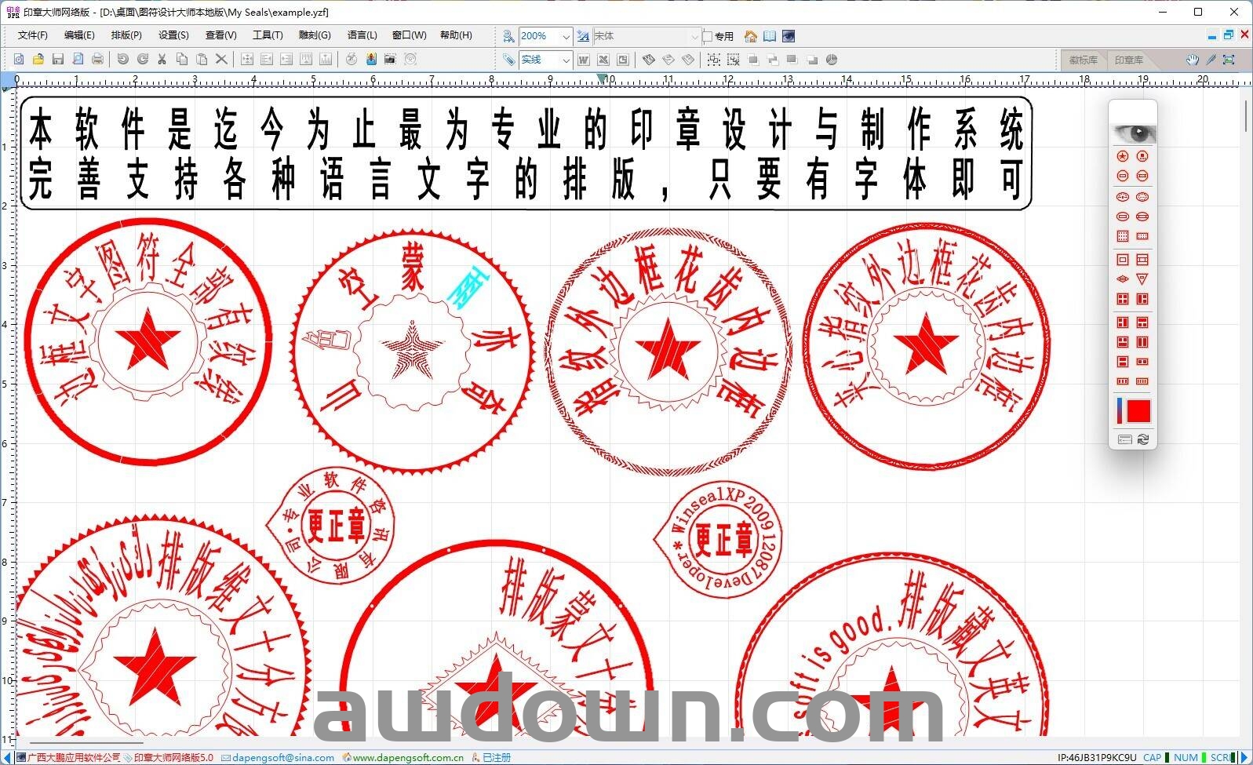
Task: Open the 实线 line style dropdown
Action: pyautogui.click(x=566, y=60)
